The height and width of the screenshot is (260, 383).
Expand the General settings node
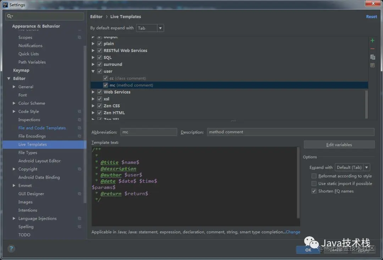click(x=14, y=86)
